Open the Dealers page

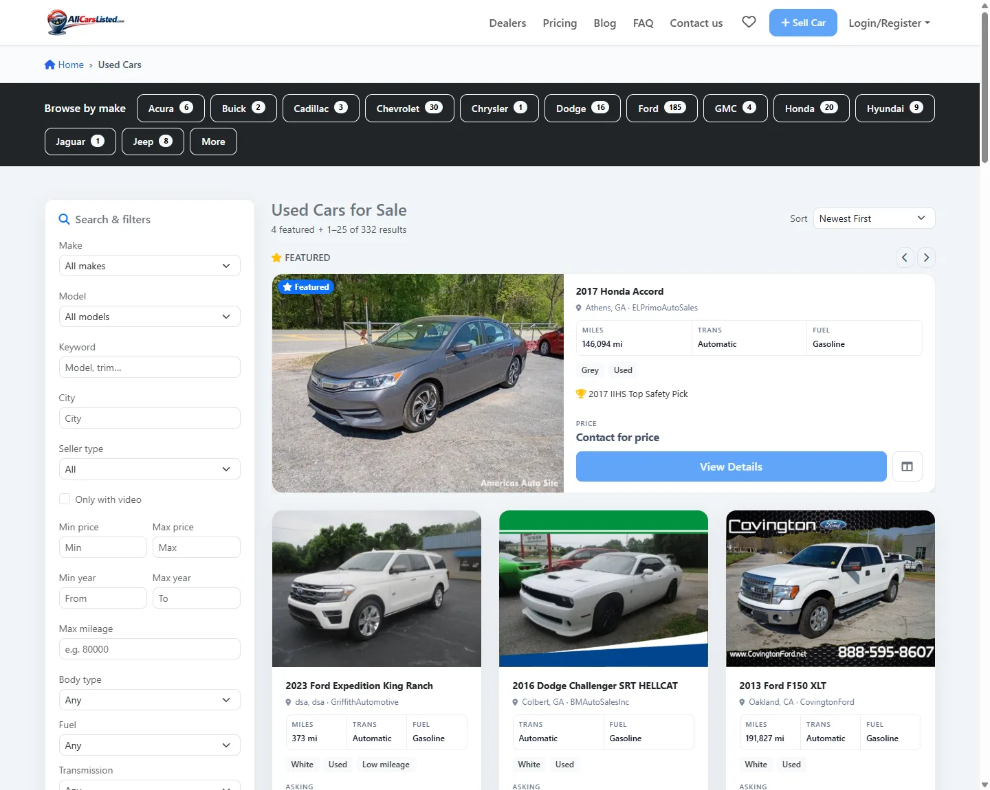(x=507, y=23)
